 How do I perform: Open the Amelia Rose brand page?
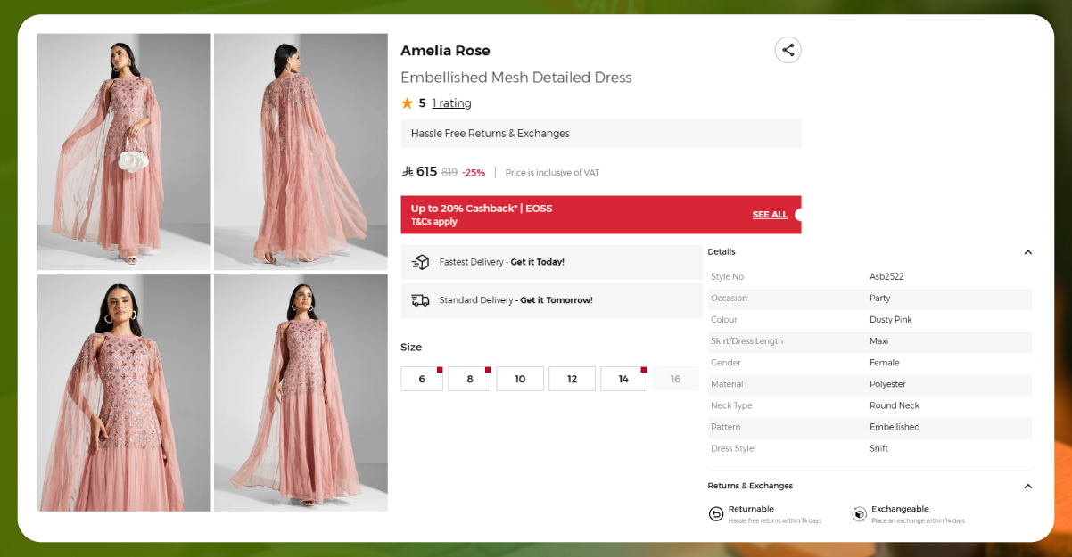[x=445, y=51]
